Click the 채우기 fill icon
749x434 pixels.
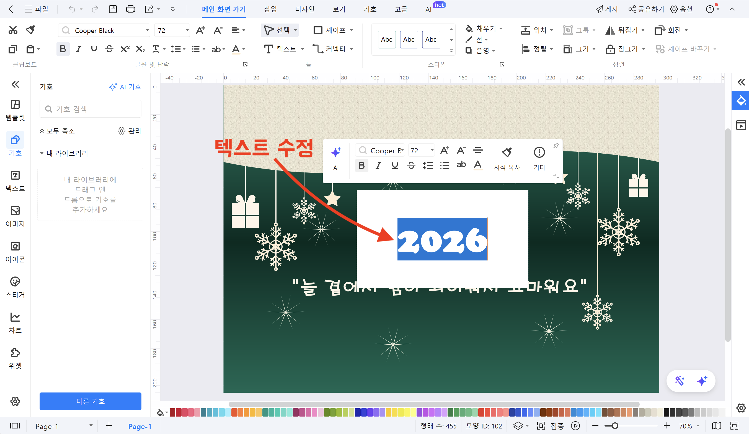469,29
